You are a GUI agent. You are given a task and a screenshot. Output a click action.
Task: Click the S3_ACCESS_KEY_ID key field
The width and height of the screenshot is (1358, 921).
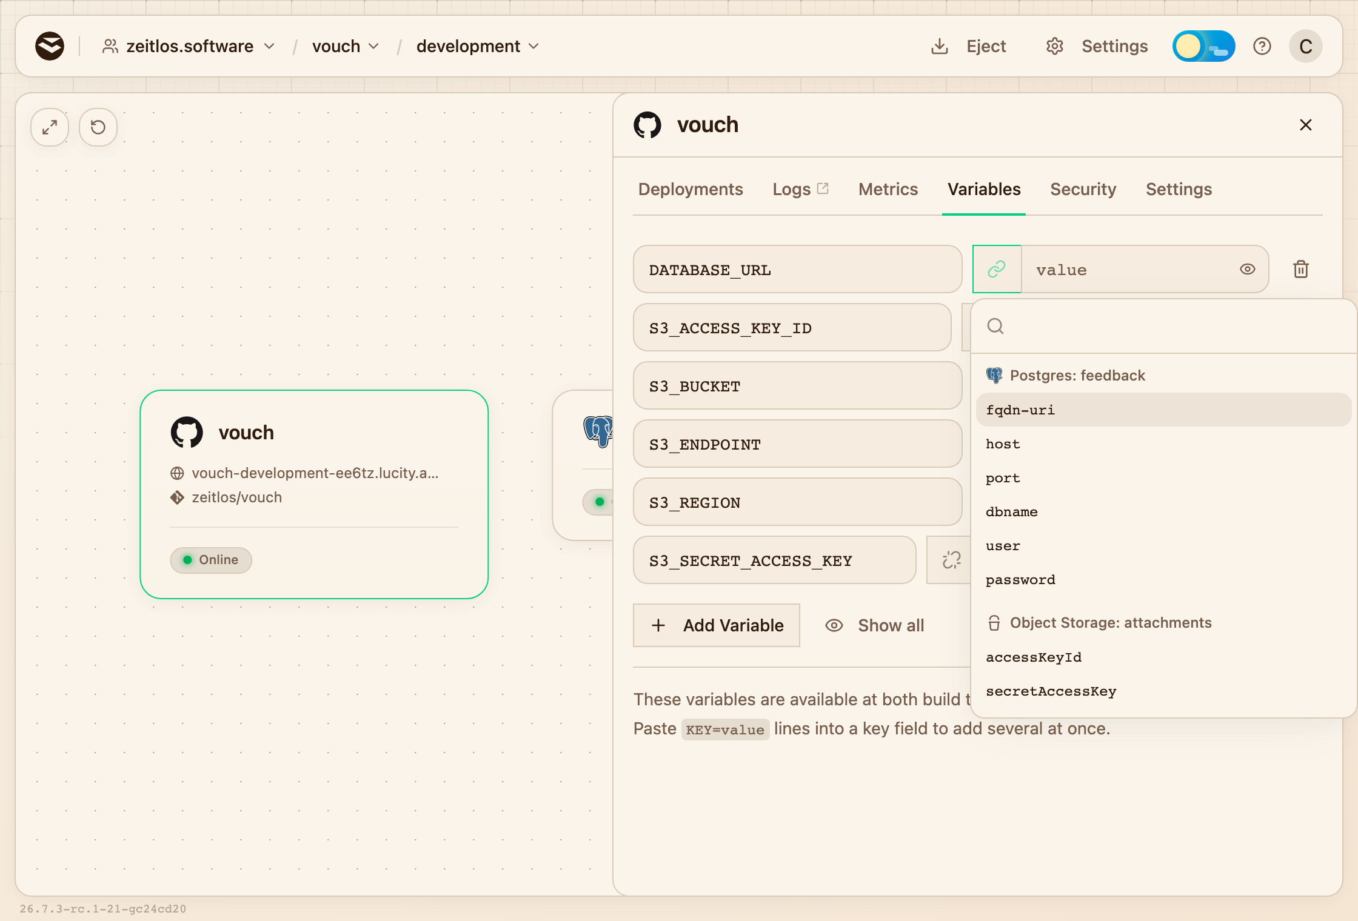[x=792, y=327]
